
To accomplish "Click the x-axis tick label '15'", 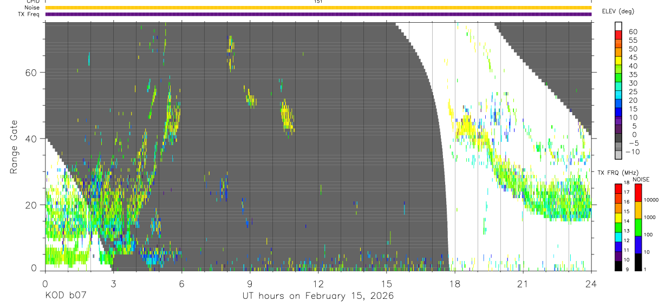I will click(x=386, y=284).
